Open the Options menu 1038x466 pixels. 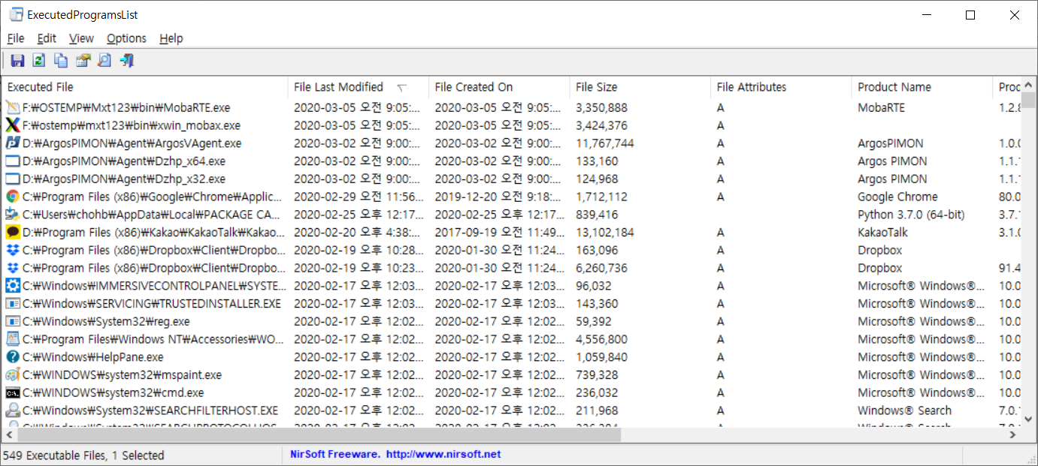point(126,38)
